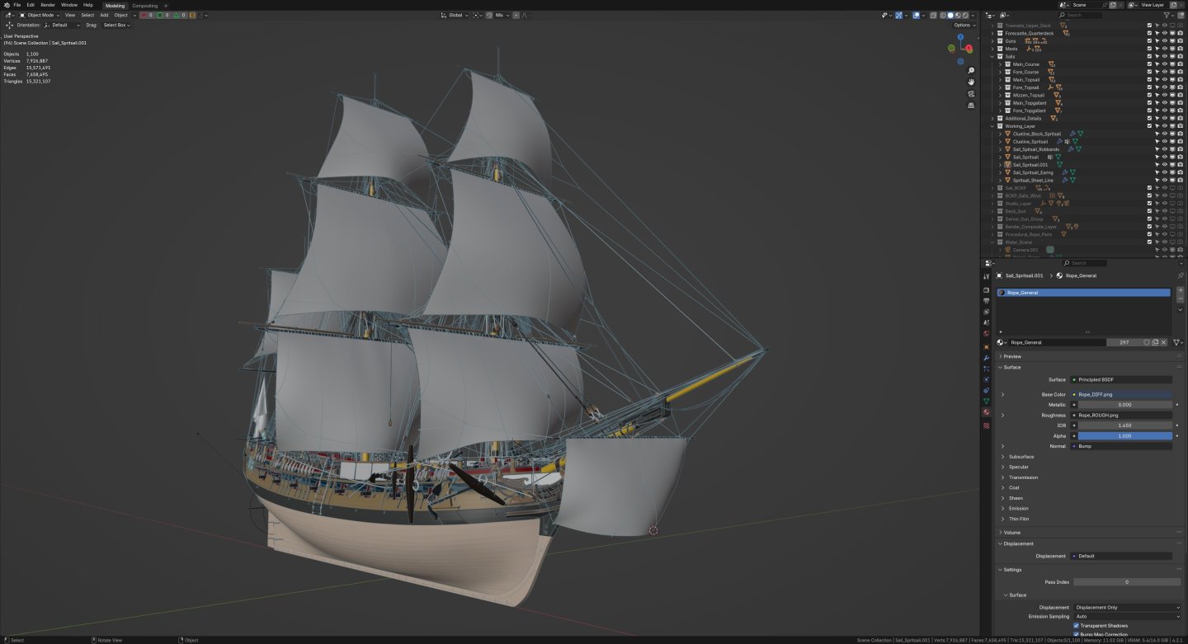Viewport: 1188px width, 644px height.
Task: Adjust the Alpha value slider
Action: (1124, 436)
